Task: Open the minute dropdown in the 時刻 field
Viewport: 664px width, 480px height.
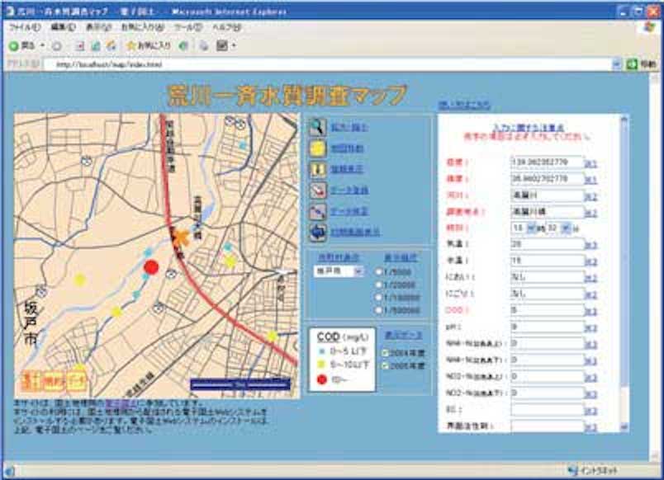Action: tap(567, 228)
